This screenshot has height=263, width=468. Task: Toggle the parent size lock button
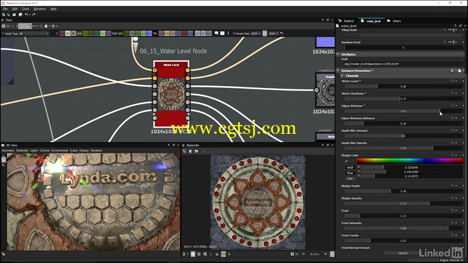265,33
